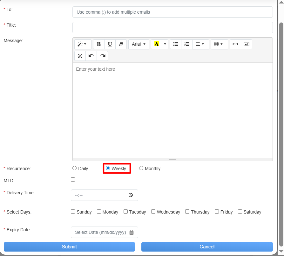The image size is (284, 256).
Task: Redo the last undone edit
Action: tap(102, 56)
